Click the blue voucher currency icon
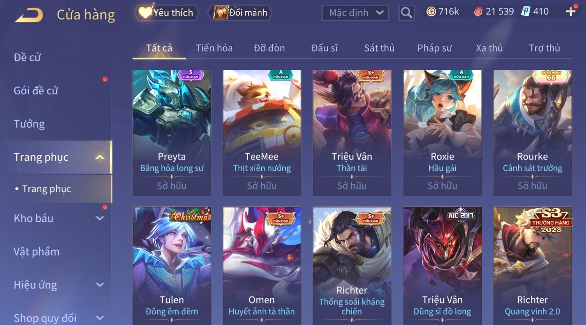This screenshot has width=586, height=325. (526, 12)
